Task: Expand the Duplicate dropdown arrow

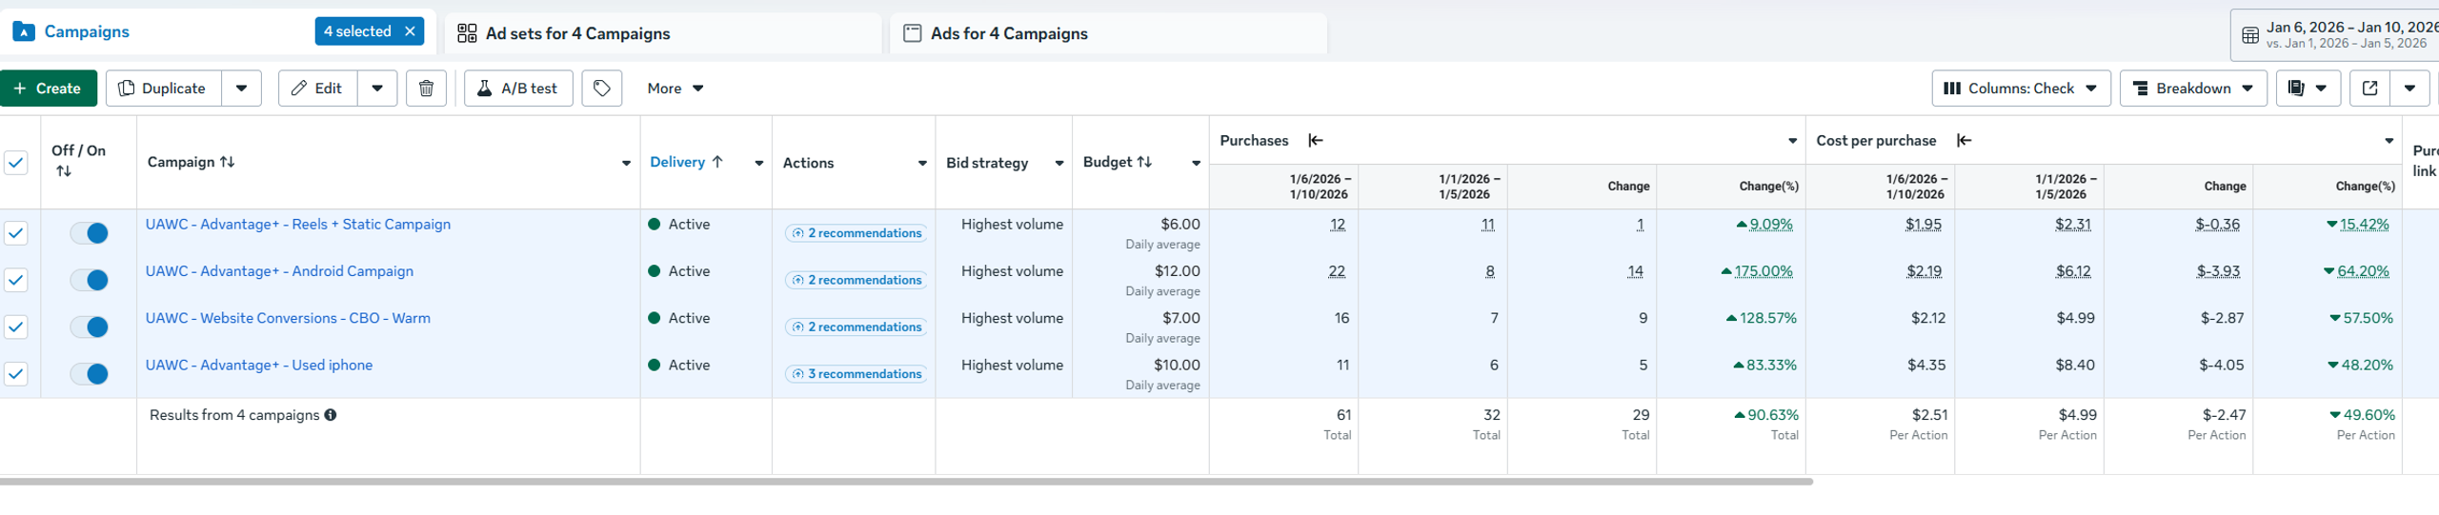Action: pos(242,89)
